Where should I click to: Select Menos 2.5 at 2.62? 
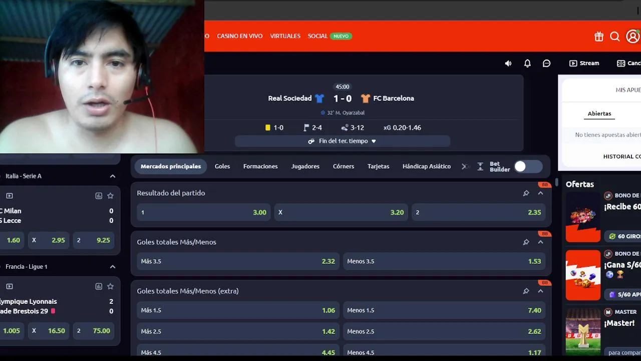pyautogui.click(x=444, y=331)
